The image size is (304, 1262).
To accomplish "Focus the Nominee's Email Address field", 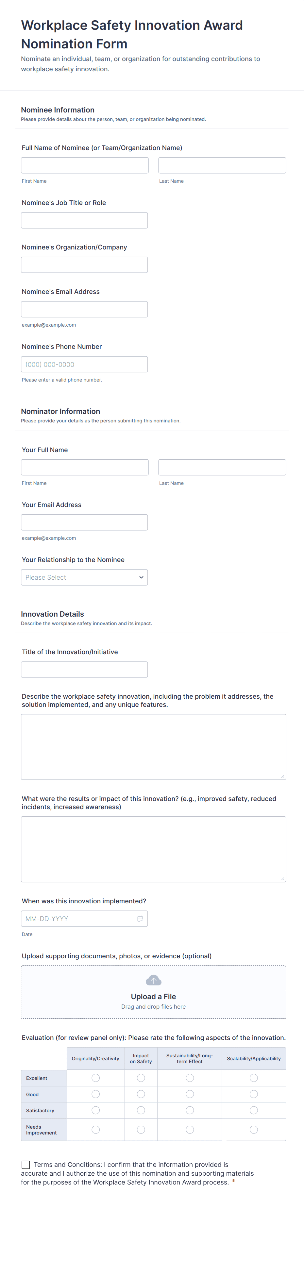I will [84, 309].
